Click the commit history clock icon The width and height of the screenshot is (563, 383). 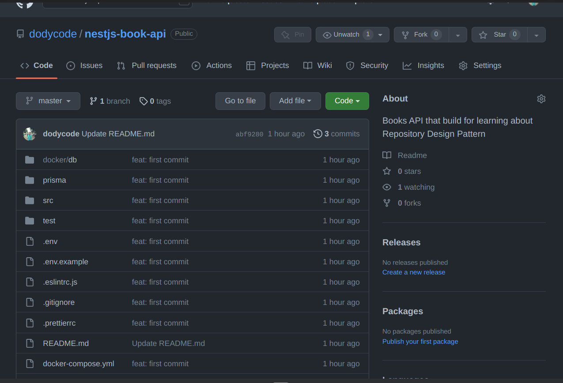click(318, 134)
